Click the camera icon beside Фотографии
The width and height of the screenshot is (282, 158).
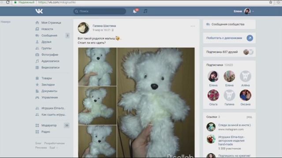tap(37, 54)
